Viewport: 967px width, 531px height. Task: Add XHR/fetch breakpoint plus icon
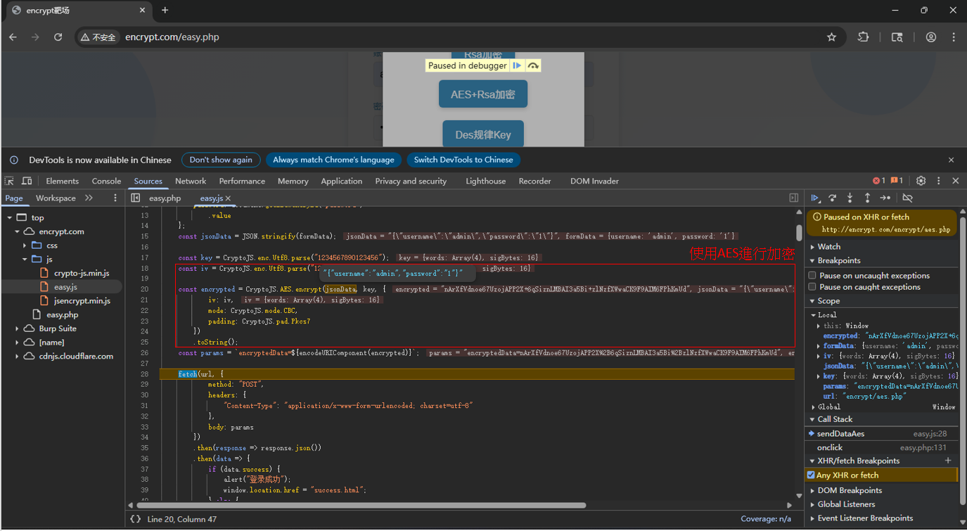(x=948, y=461)
